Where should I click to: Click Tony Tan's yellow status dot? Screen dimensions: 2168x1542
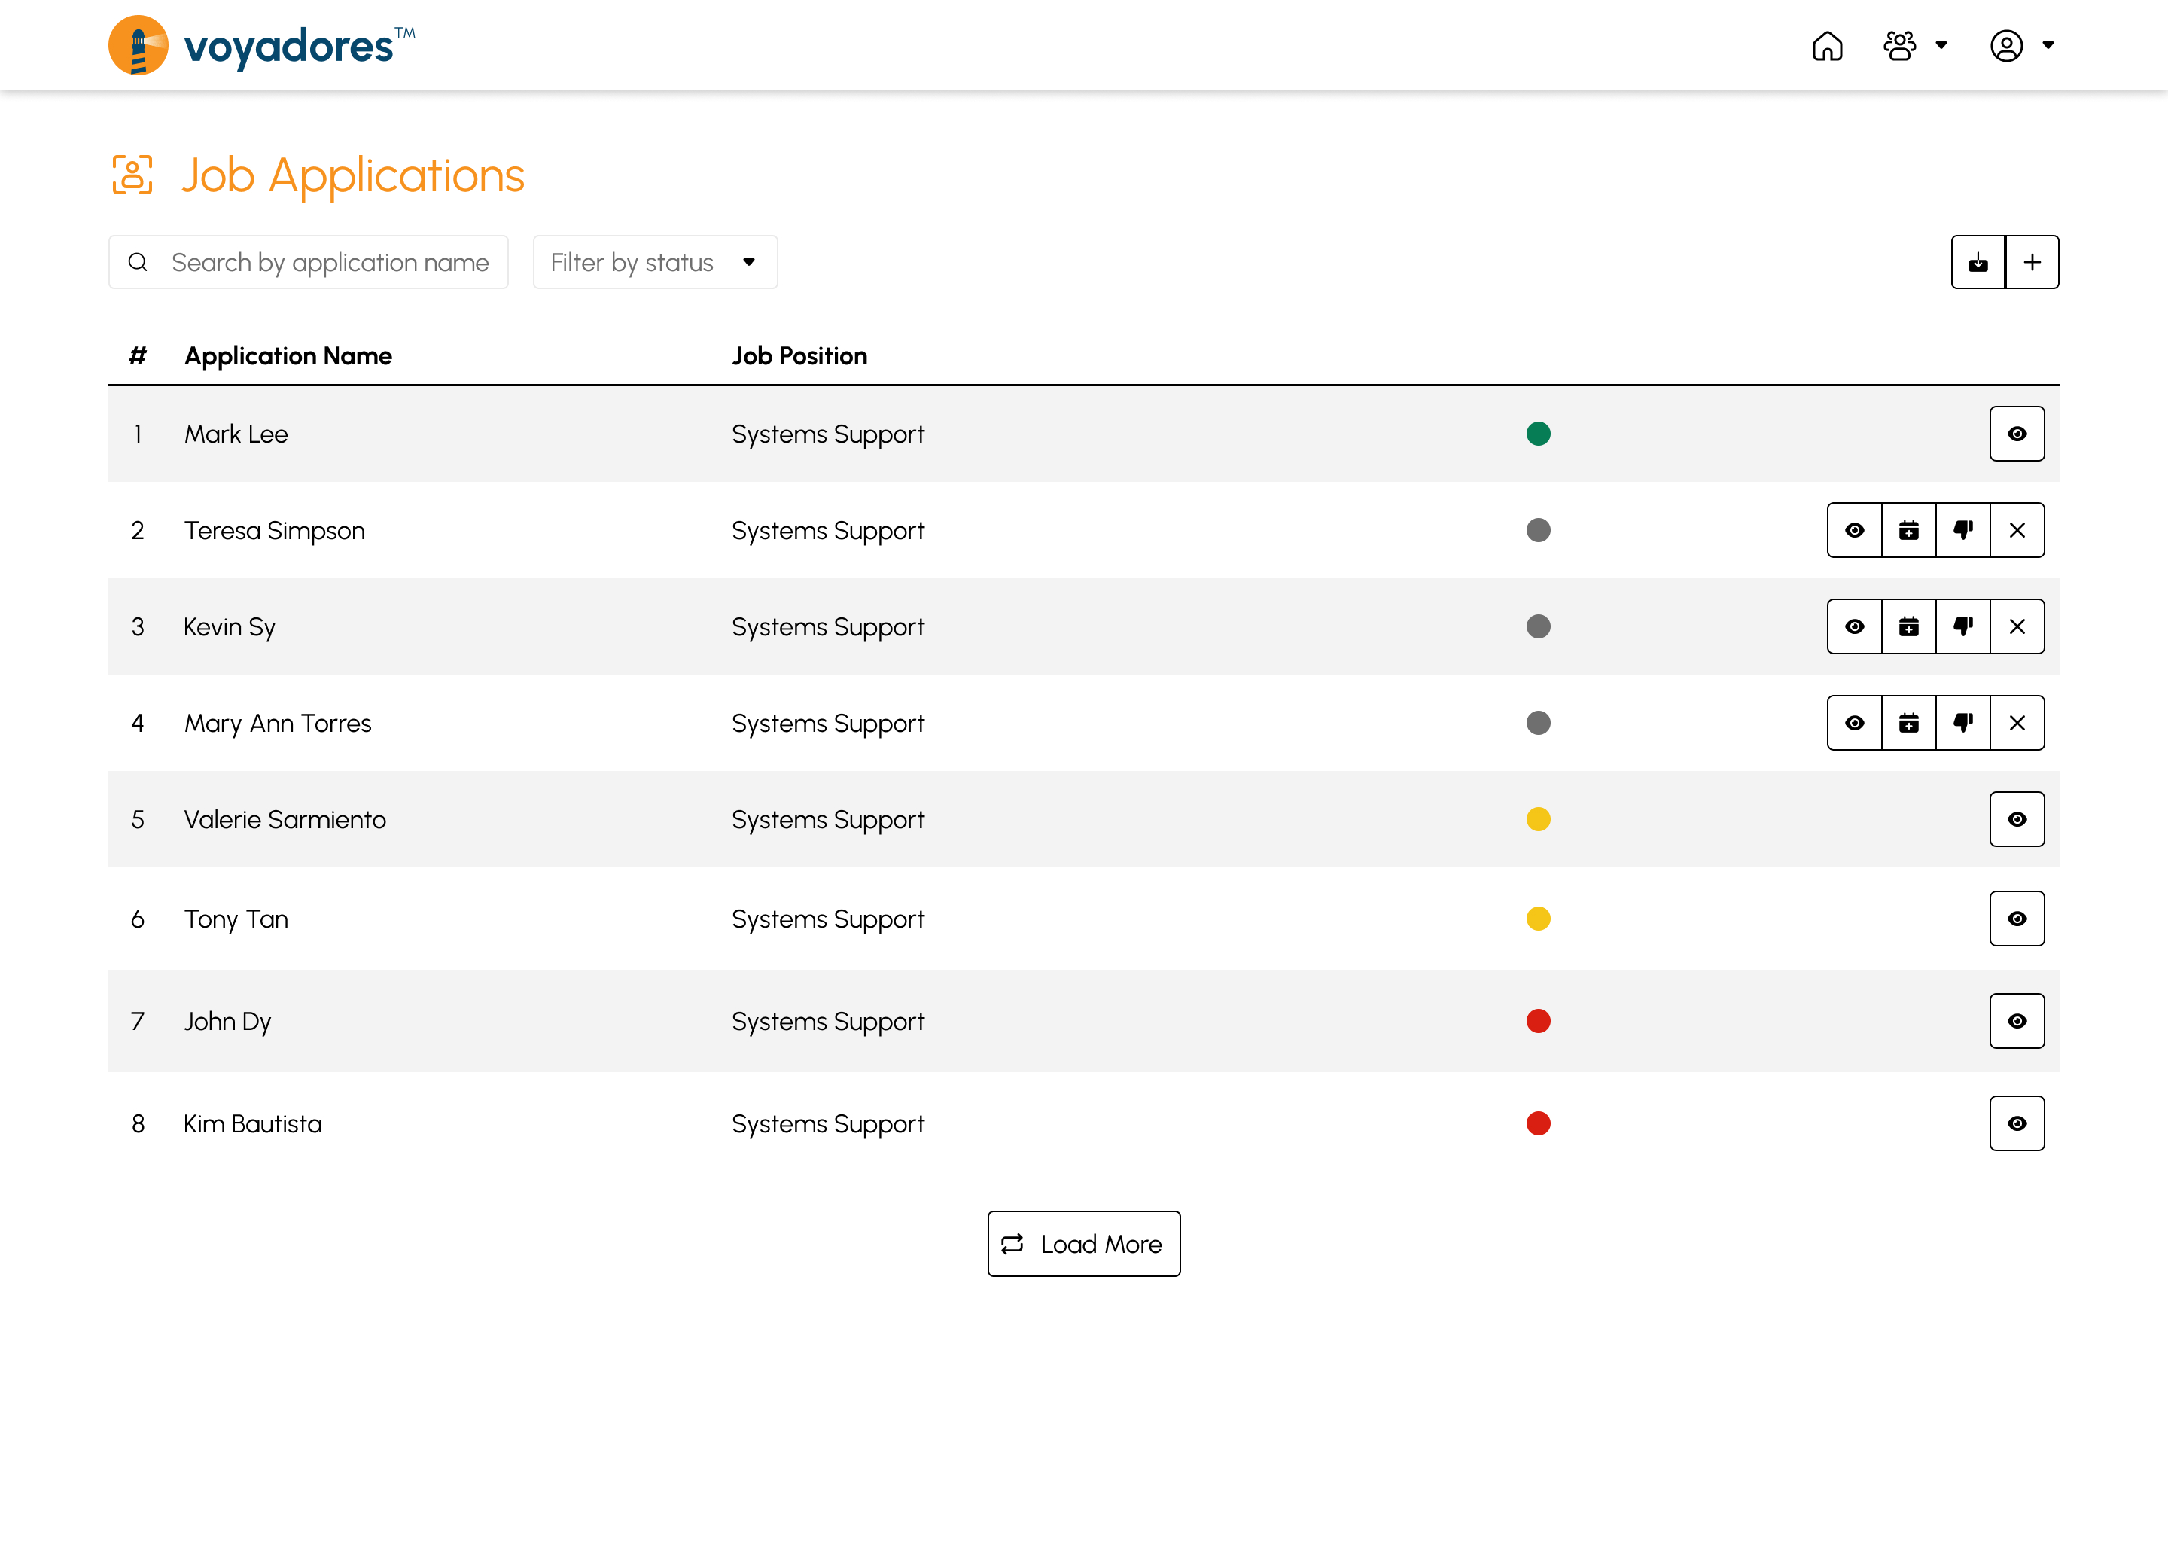pos(1539,918)
